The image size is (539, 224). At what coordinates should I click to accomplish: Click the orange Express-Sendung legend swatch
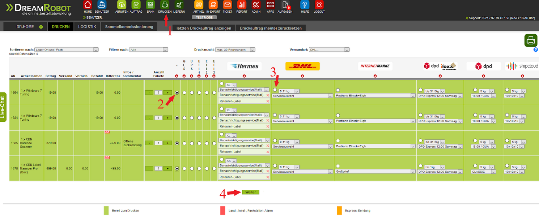coord(339,210)
